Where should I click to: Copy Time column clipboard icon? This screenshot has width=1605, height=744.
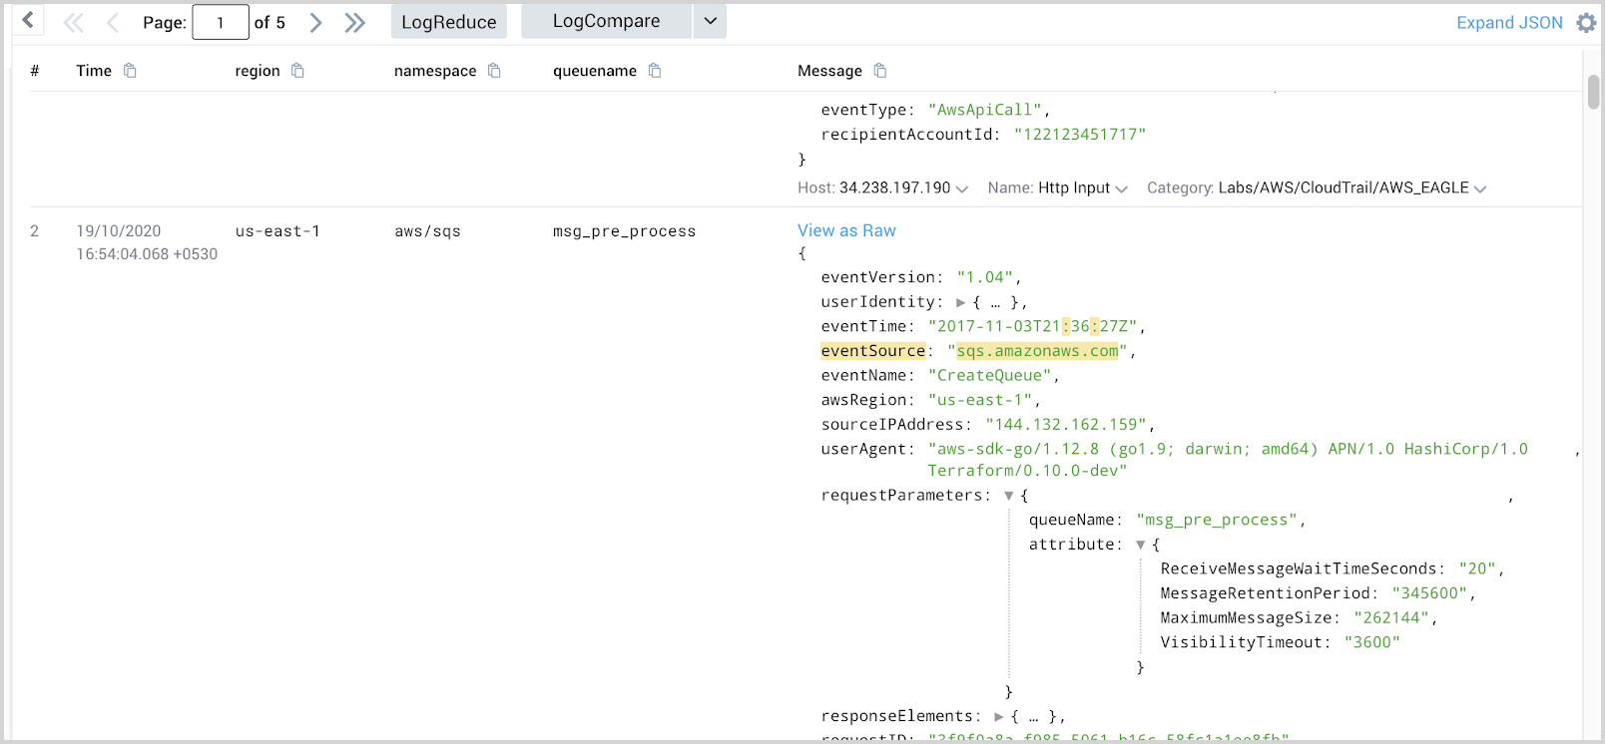click(130, 71)
